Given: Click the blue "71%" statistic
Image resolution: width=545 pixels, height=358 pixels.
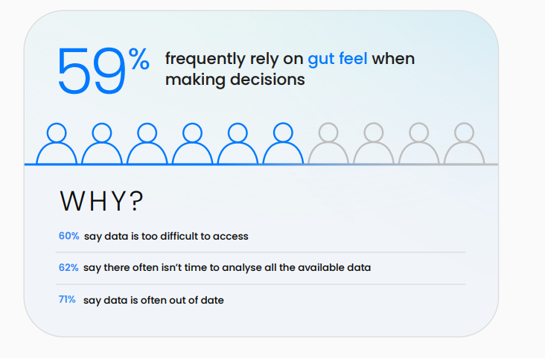Looking at the screenshot, I should point(68,300).
